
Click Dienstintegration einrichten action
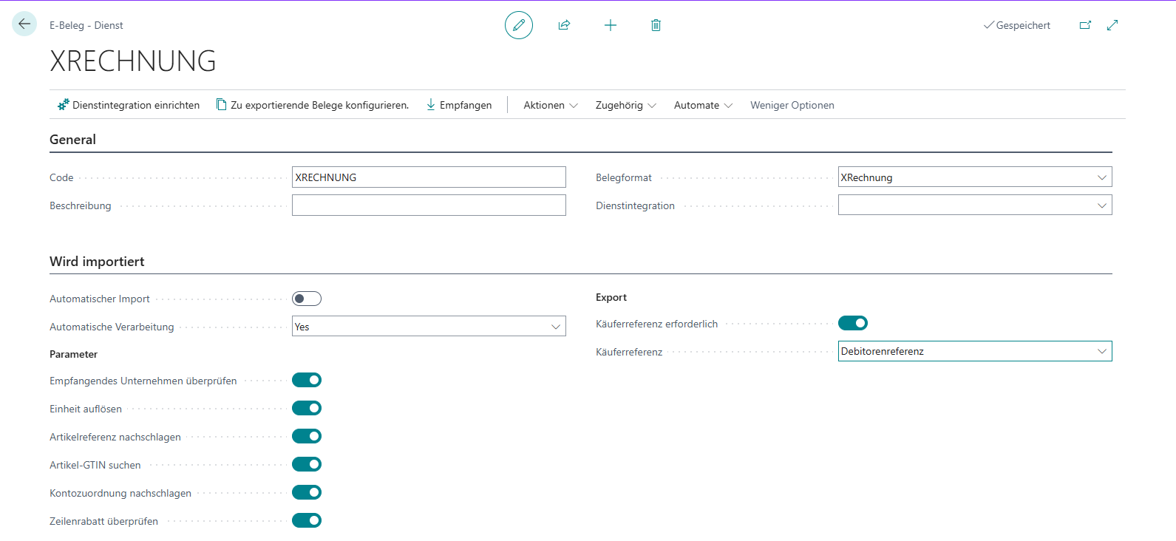(129, 105)
